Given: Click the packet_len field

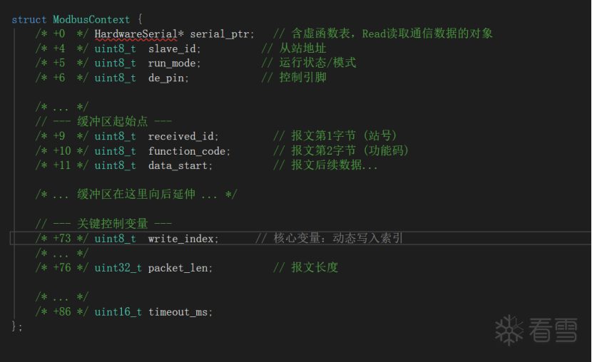Looking at the screenshot, I should pos(180,267).
